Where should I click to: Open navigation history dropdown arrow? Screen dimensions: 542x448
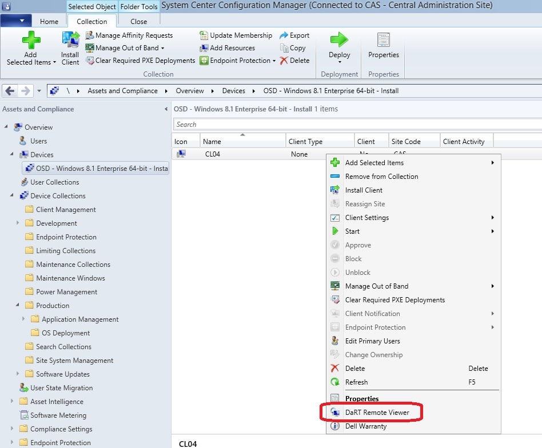coord(39,91)
